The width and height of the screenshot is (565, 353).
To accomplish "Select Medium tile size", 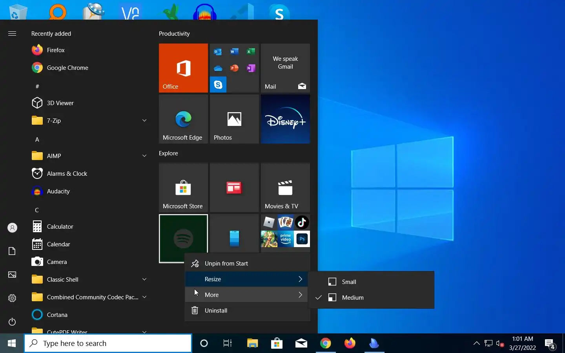I will click(x=371, y=297).
